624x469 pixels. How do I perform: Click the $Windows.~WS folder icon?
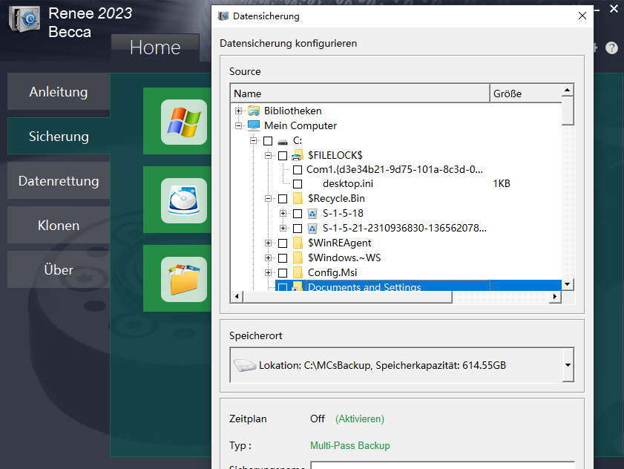(x=298, y=258)
